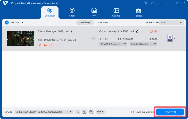Open EN-AAC-2Channel audio track dropdown
Image resolution: width=188 pixels, height=119 pixels.
pyautogui.click(x=113, y=44)
